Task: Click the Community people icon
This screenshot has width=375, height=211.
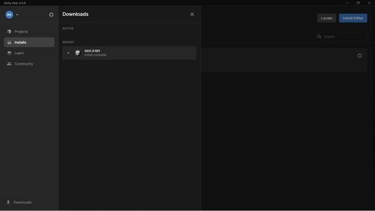Action: coord(9,64)
